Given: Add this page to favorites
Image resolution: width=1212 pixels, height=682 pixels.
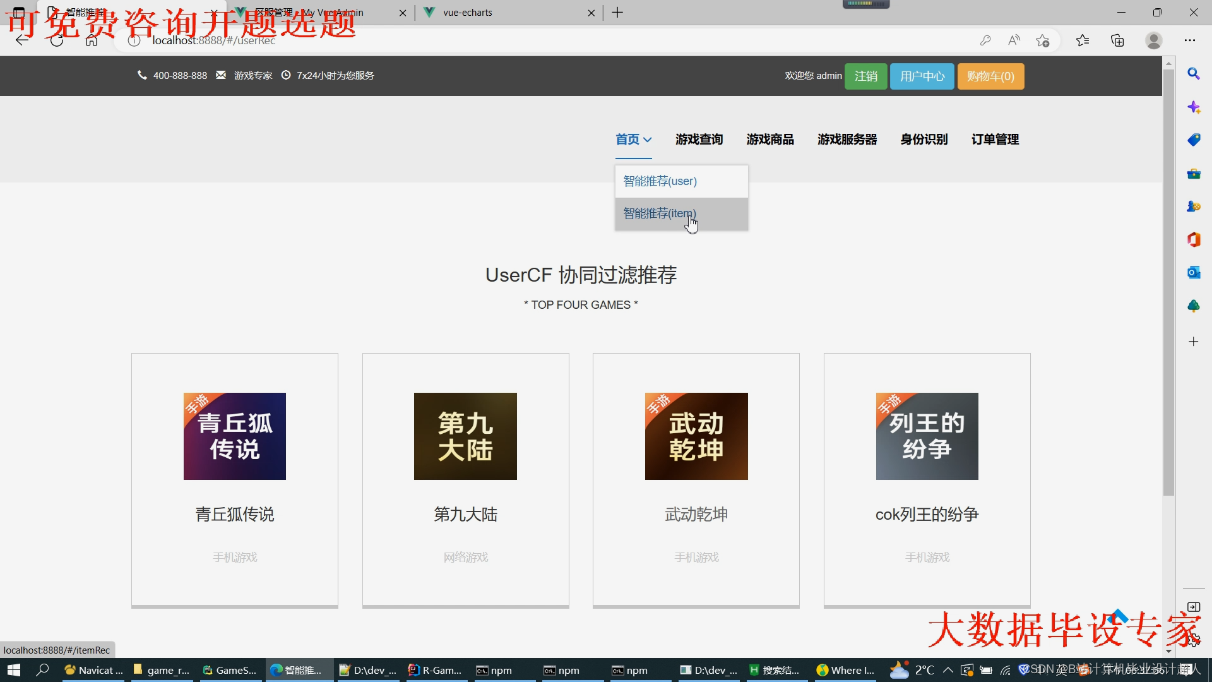Looking at the screenshot, I should tap(1043, 40).
